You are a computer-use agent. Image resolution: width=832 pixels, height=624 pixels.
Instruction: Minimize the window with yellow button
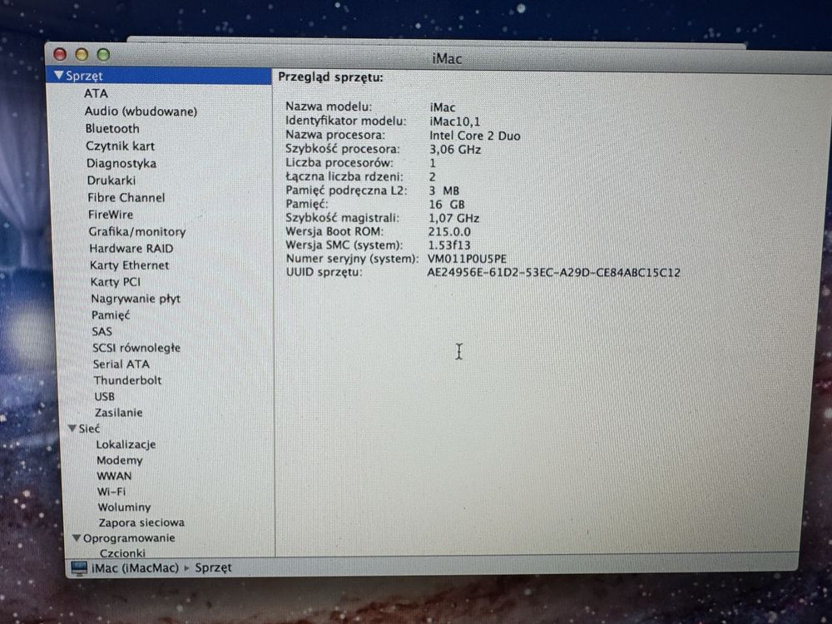coord(82,54)
